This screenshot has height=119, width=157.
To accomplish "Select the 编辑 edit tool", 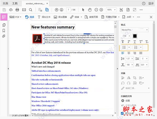I will click(30, 17).
